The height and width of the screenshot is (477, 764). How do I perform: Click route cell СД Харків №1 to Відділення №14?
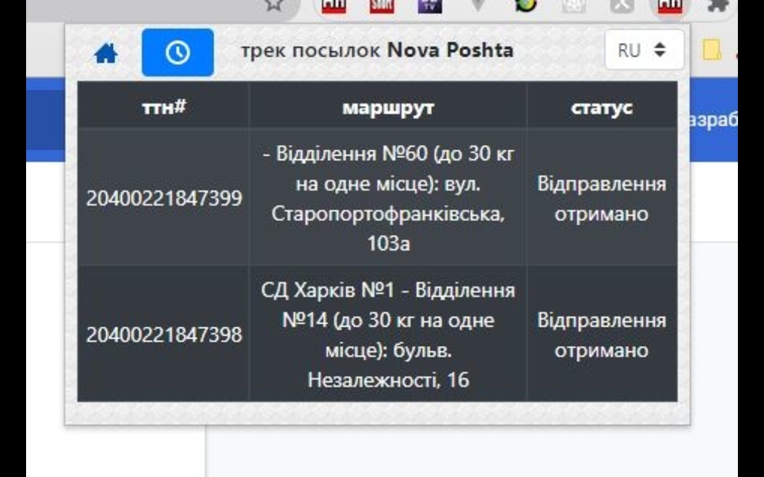pyautogui.click(x=388, y=334)
